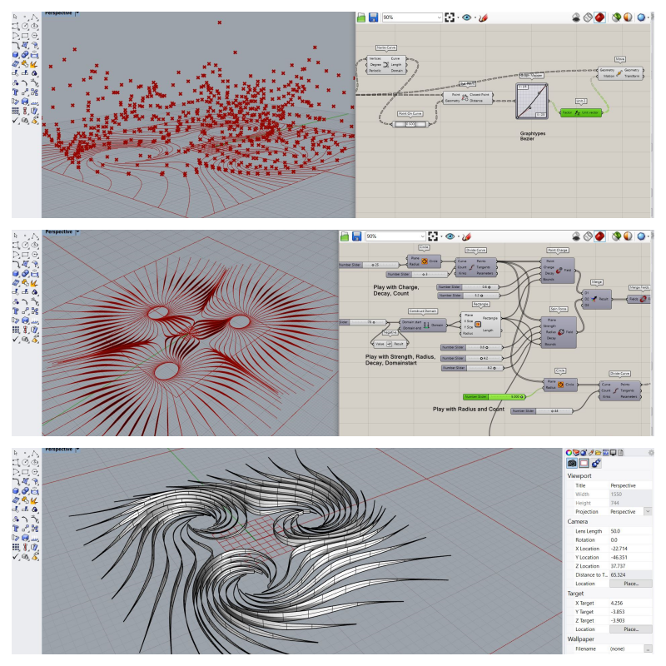666x666 pixels.
Task: Expand the Projection dropdown in properties panel
Action: [x=648, y=511]
